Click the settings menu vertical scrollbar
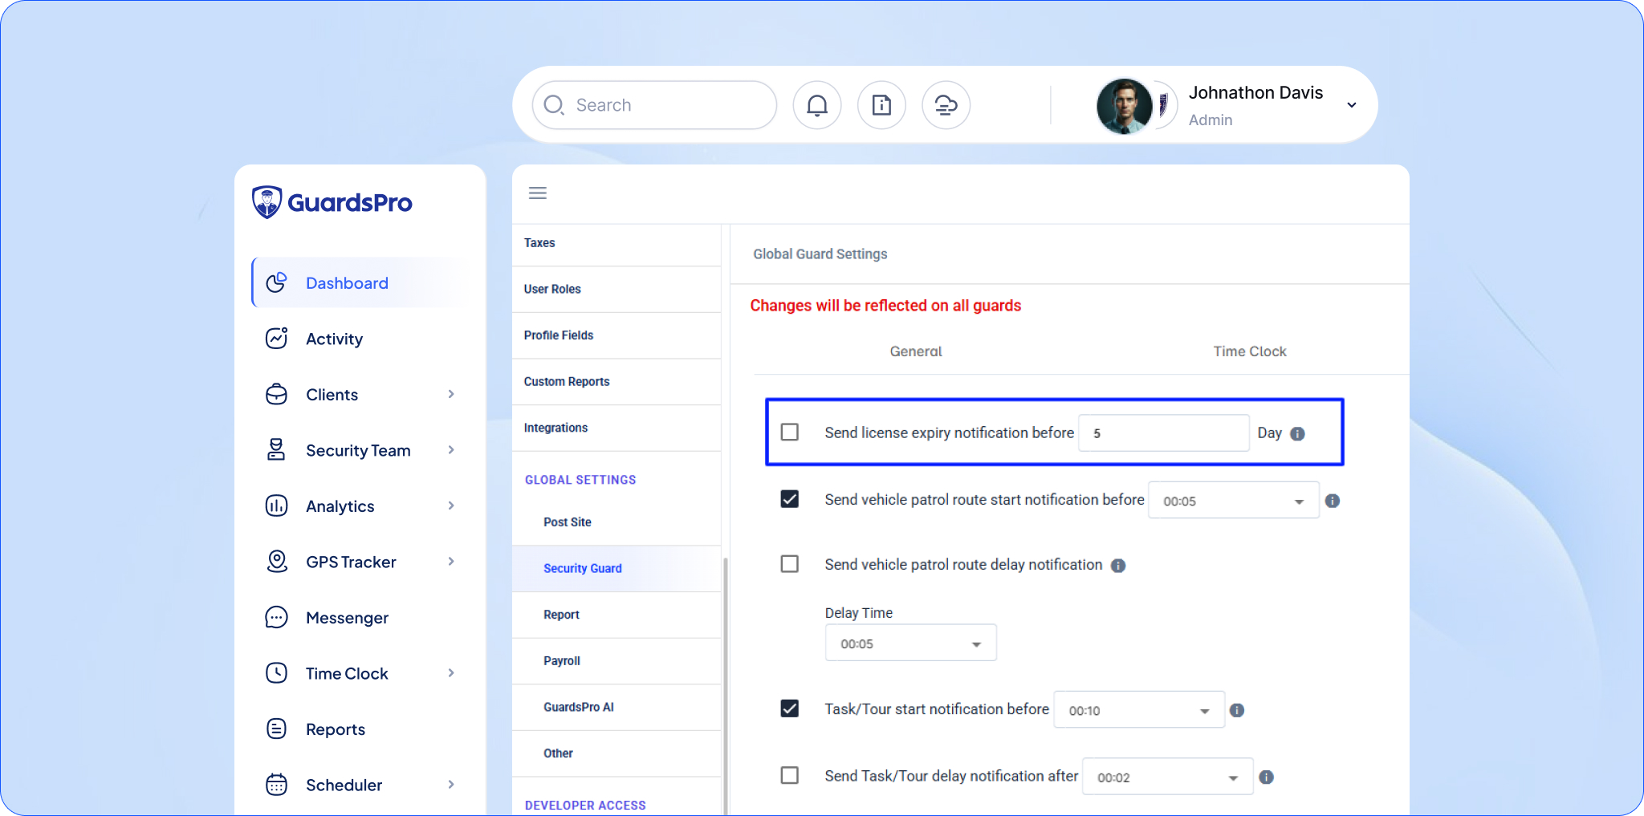The image size is (1644, 816). pos(726,686)
